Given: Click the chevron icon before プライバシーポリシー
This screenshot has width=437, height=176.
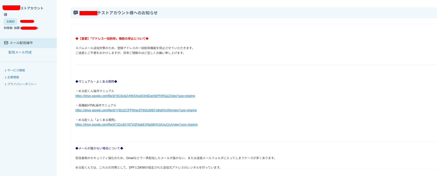Looking at the screenshot, I should (x=5, y=84).
